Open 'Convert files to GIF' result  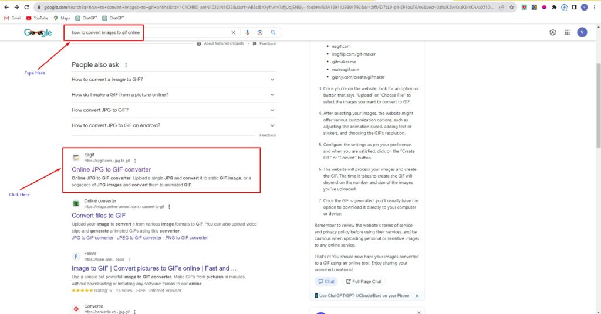(99, 216)
